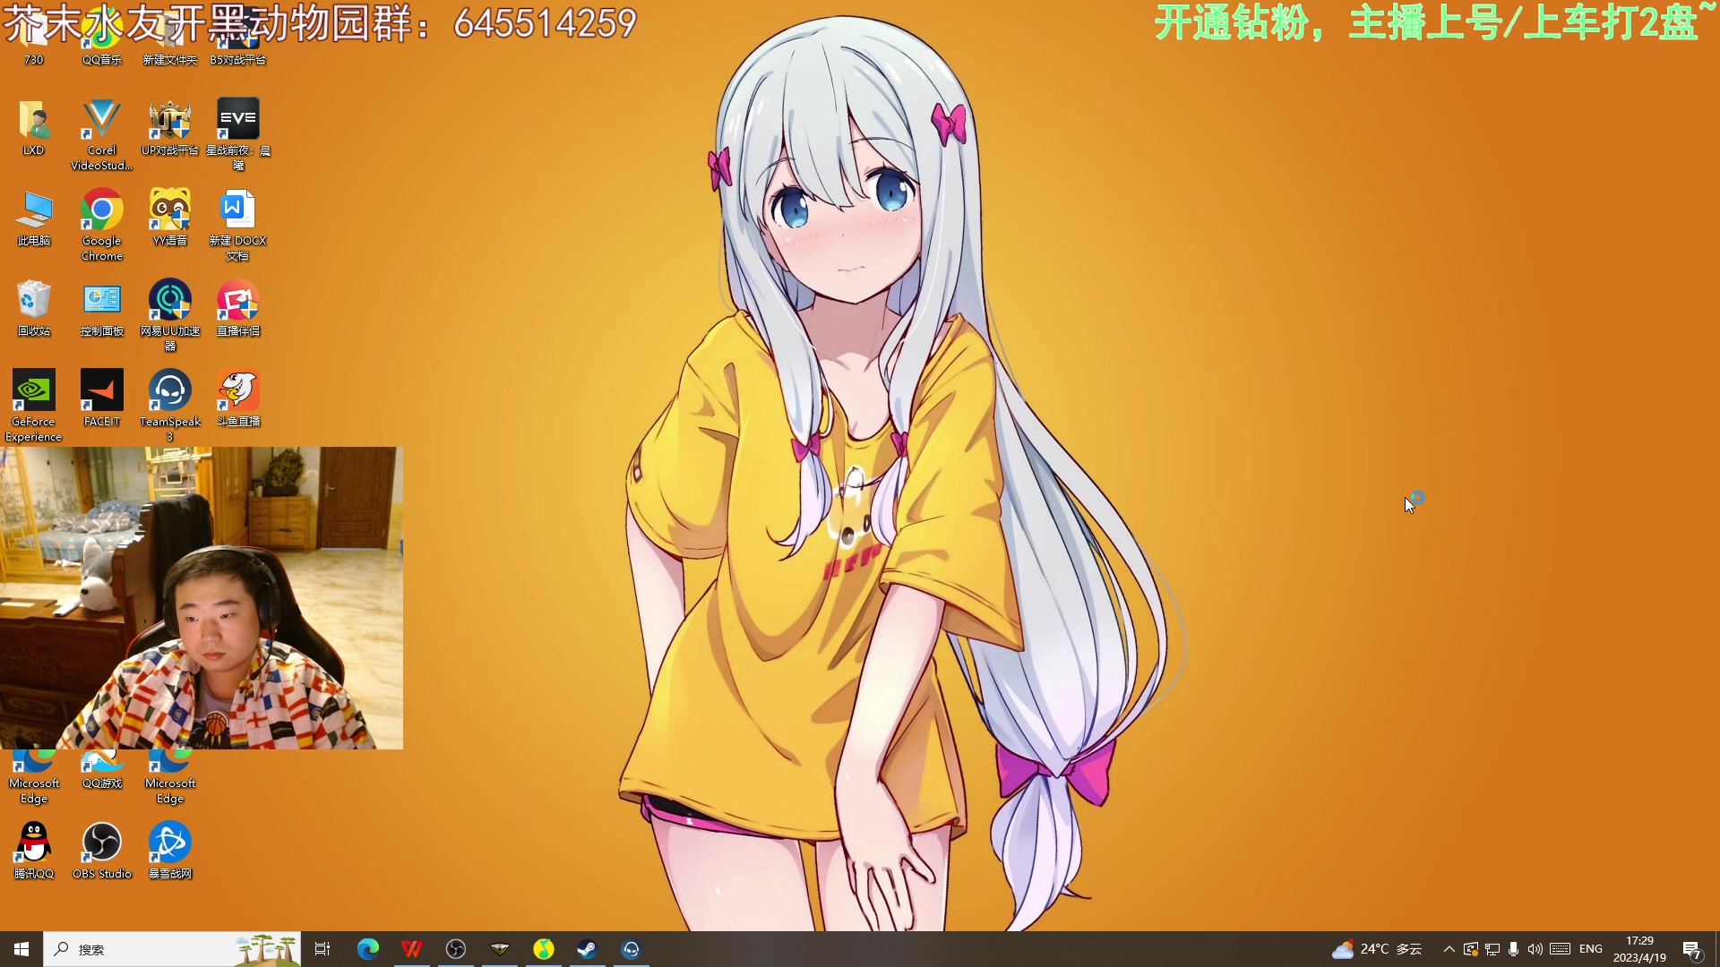Click the microphone tray icon
Viewport: 1720px width, 967px height.
point(1513,949)
